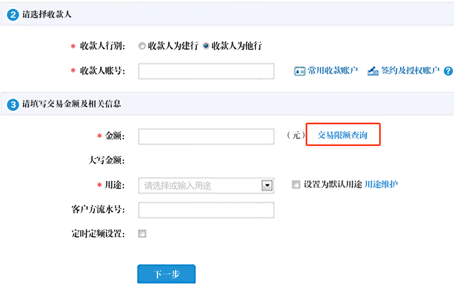Click the 常用收款账户 link text
This screenshot has height=285, width=454.
pyautogui.click(x=333, y=71)
